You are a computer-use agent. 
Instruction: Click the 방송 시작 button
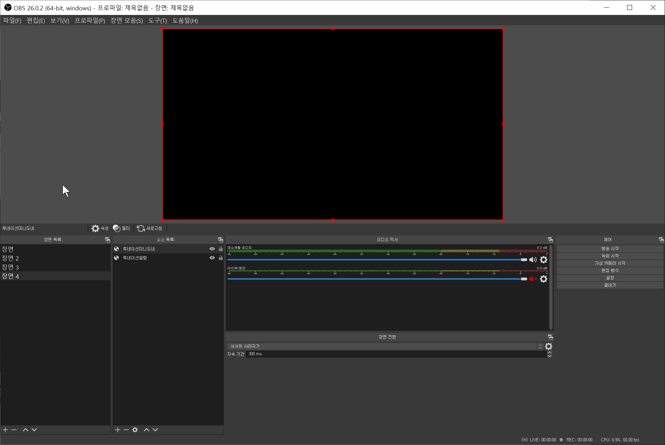click(610, 248)
